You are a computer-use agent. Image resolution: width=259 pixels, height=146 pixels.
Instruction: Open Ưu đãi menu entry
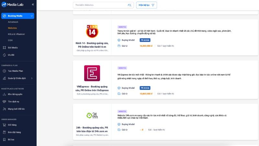click(11, 55)
